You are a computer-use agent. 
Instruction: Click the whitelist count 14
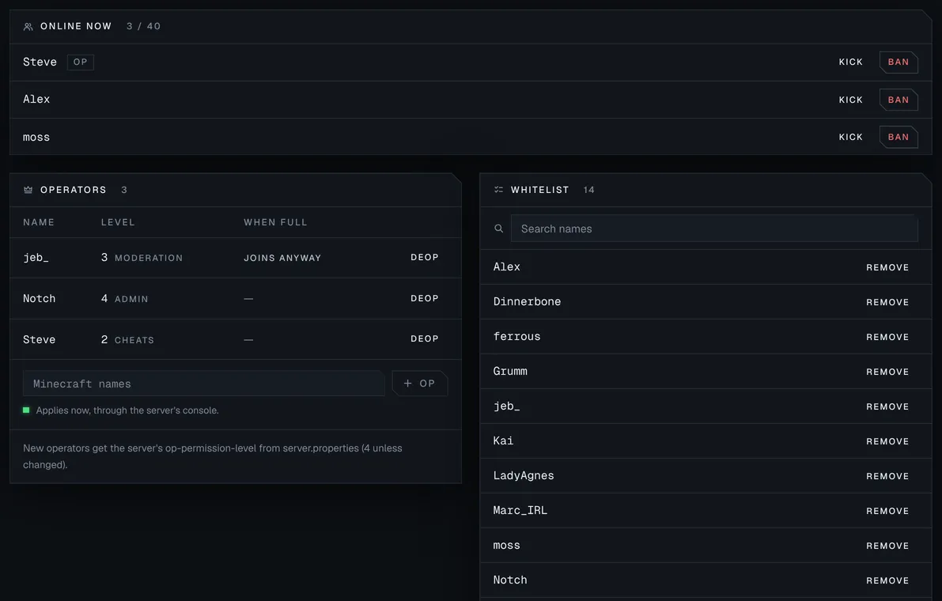coord(588,190)
